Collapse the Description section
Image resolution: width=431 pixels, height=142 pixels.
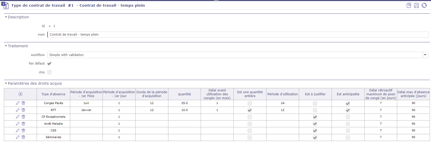(x=6, y=17)
